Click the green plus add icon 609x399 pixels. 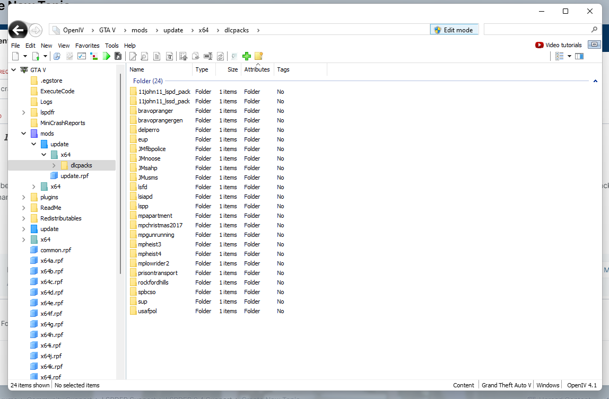[247, 56]
